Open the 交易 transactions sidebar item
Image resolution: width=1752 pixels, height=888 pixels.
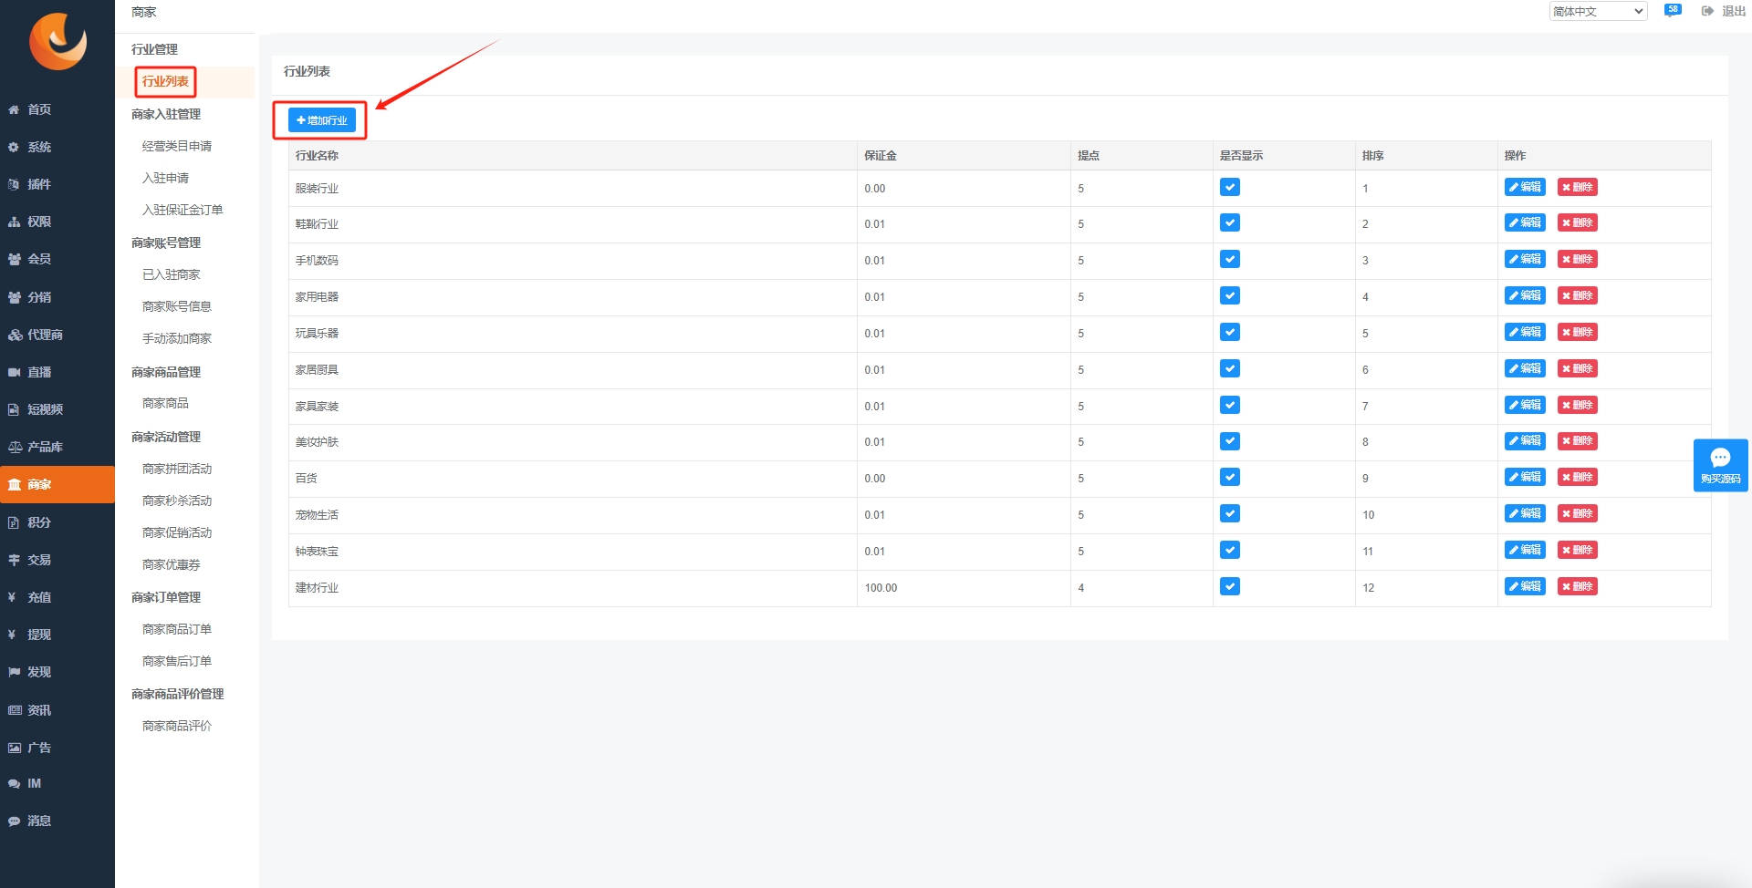[x=57, y=560]
